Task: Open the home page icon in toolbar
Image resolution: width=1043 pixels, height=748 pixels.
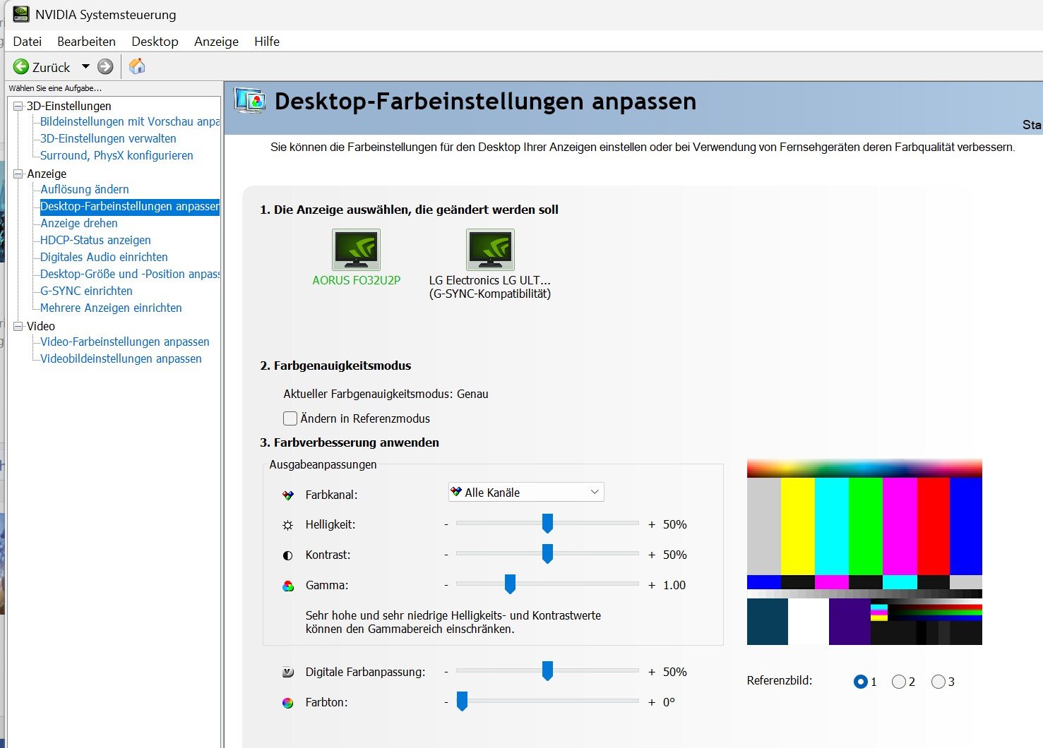Action: tap(137, 66)
